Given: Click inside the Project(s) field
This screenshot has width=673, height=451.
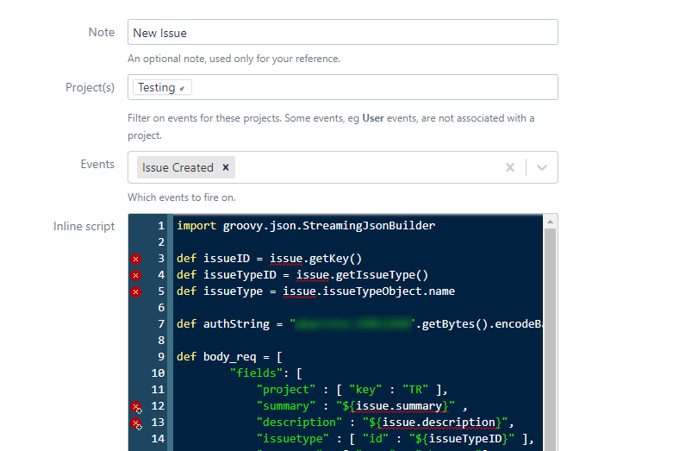Looking at the screenshot, I should [x=342, y=87].
